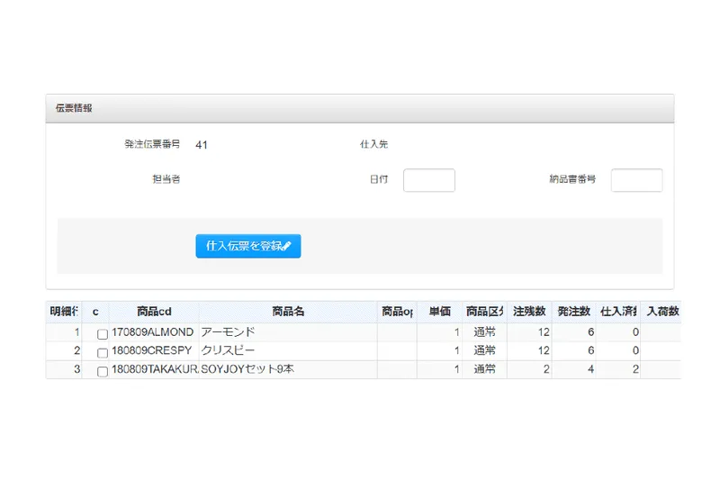Viewport: 720px width, 481px height.
Task: Click the 通常 cell in アーモンド row
Action: tap(484, 332)
